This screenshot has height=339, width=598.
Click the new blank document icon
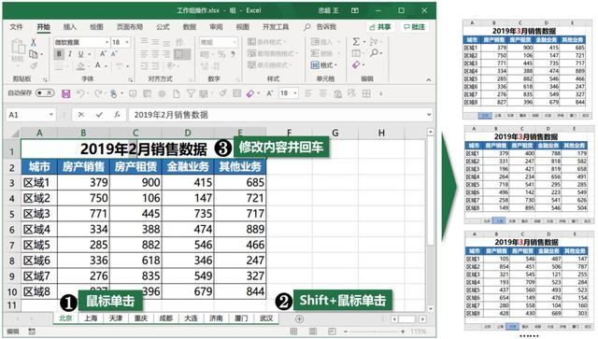tap(177, 93)
